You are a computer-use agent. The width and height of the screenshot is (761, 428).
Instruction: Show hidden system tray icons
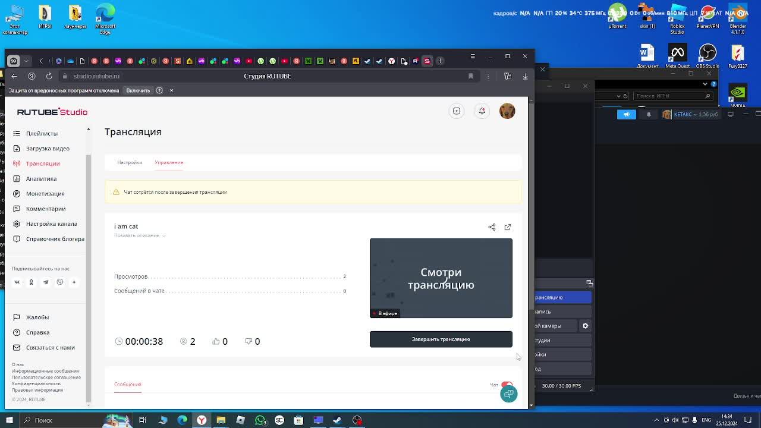coord(657,420)
